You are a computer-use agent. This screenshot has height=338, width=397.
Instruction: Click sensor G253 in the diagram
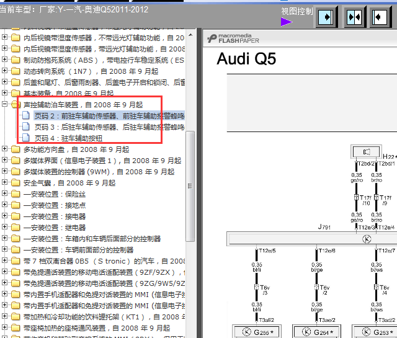tap(376, 332)
